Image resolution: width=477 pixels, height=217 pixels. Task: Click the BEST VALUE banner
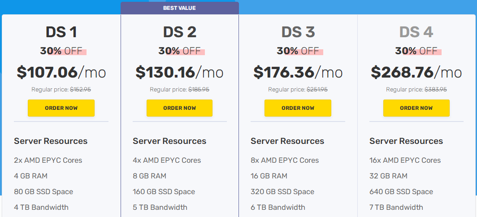point(179,8)
